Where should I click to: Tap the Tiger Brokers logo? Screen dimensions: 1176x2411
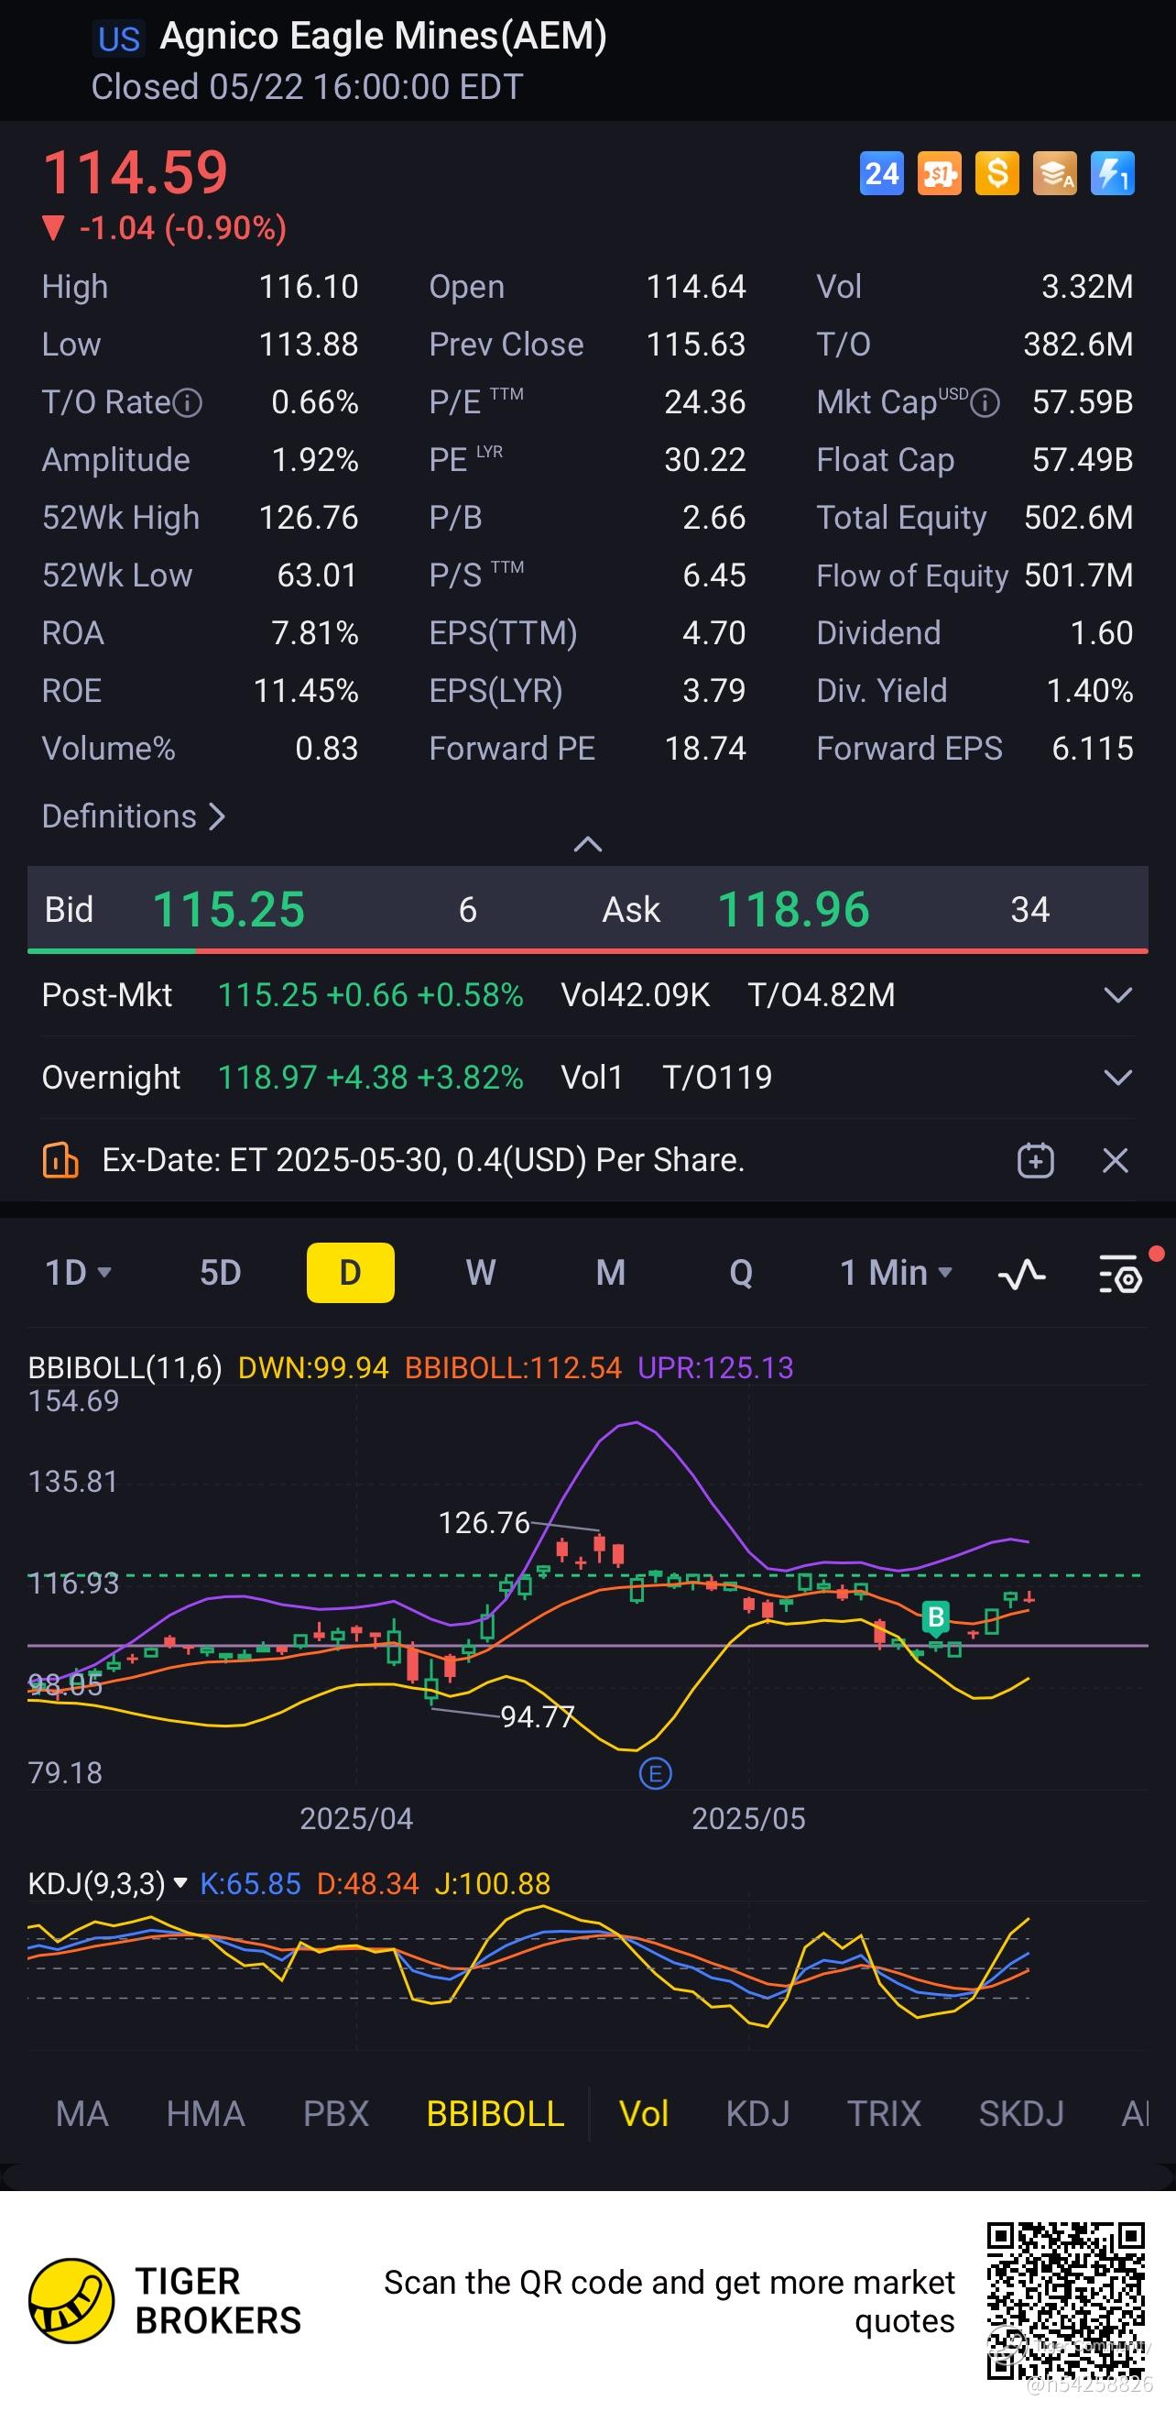pos(71,2300)
